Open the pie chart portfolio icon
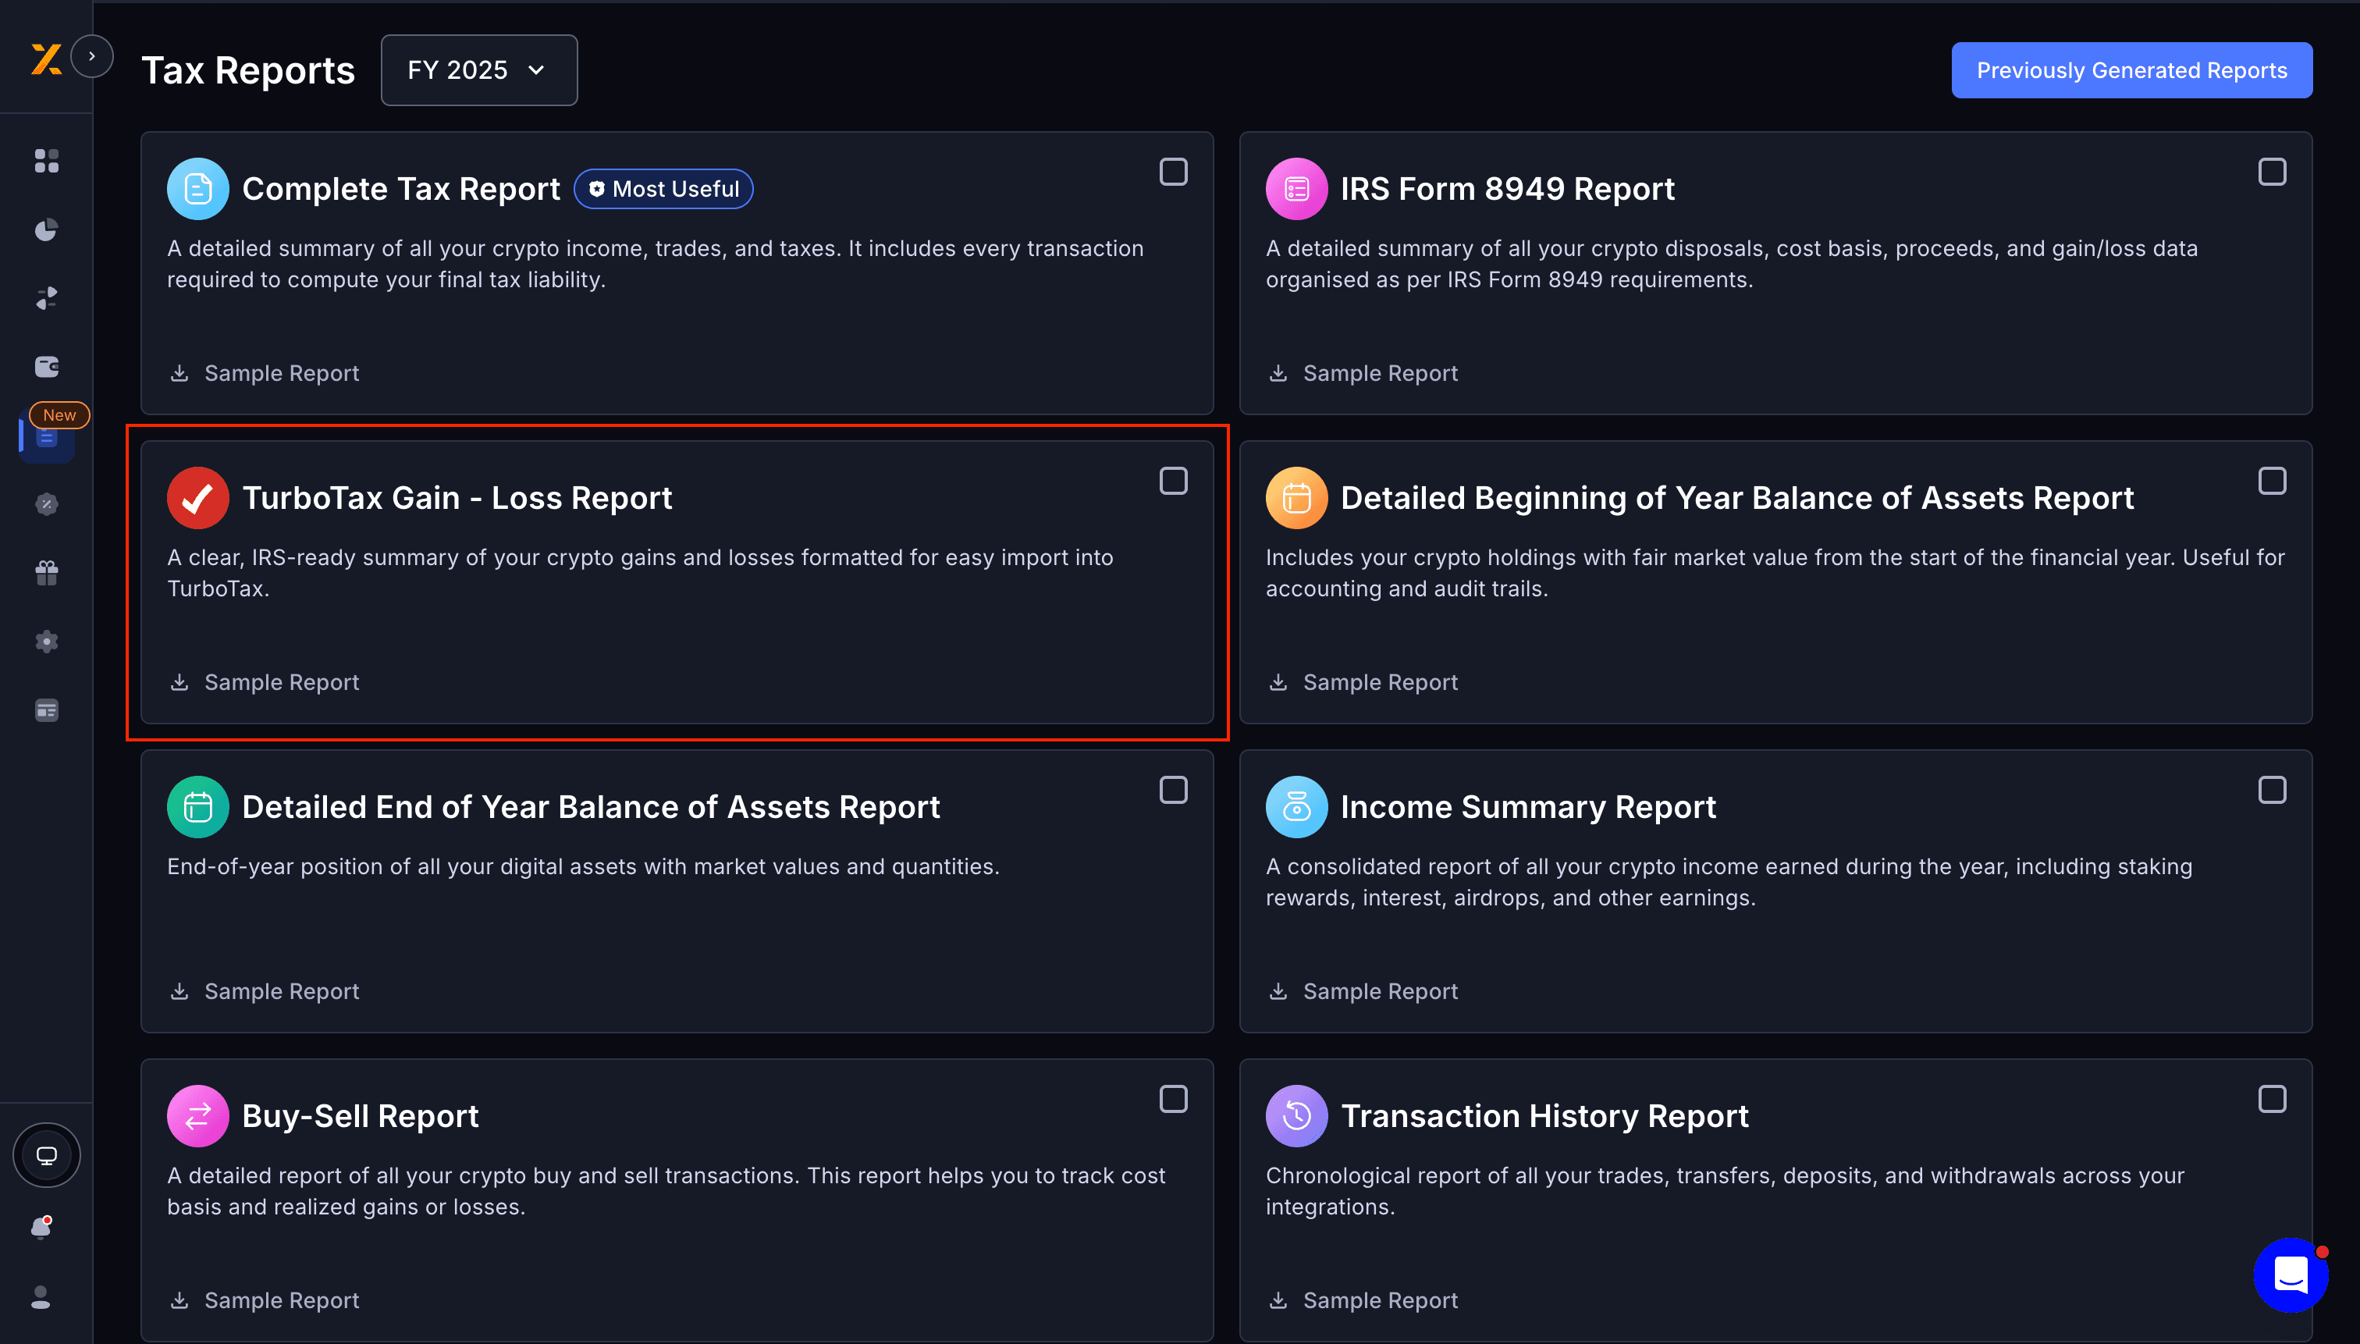 coord(46,229)
